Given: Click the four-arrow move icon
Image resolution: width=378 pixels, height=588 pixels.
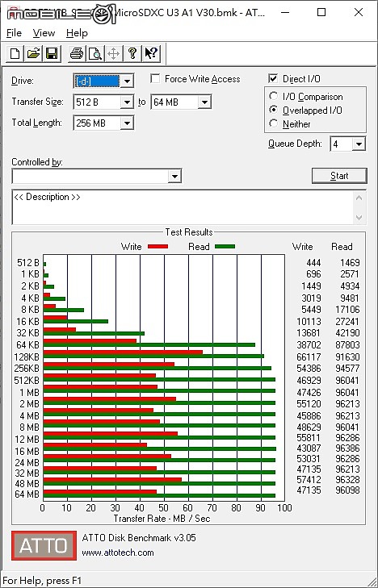Looking at the screenshot, I should pos(113,53).
